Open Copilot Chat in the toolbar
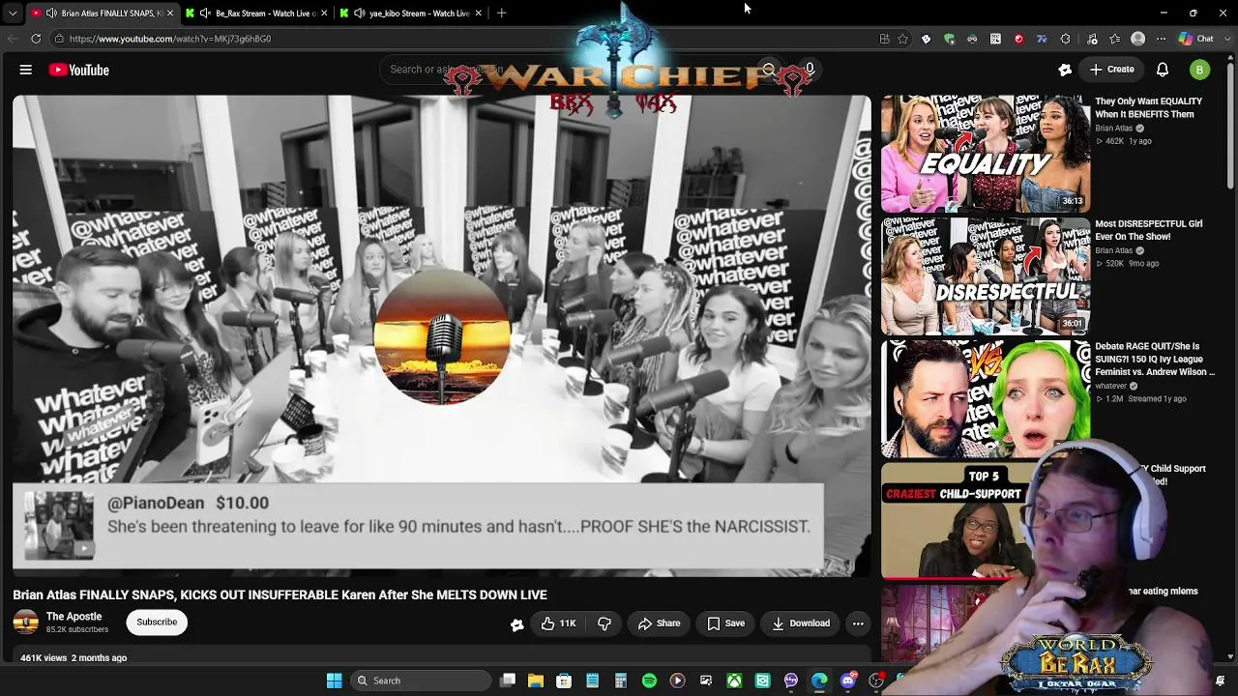This screenshot has width=1238, height=696. tap(1196, 39)
